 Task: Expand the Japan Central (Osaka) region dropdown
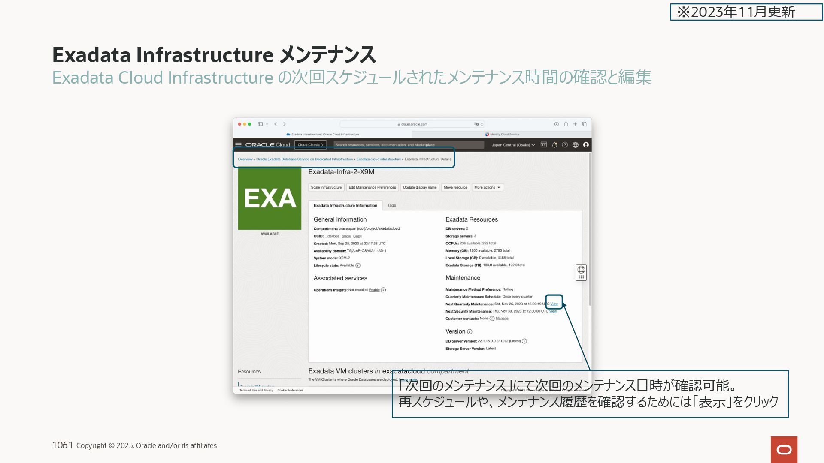click(513, 145)
